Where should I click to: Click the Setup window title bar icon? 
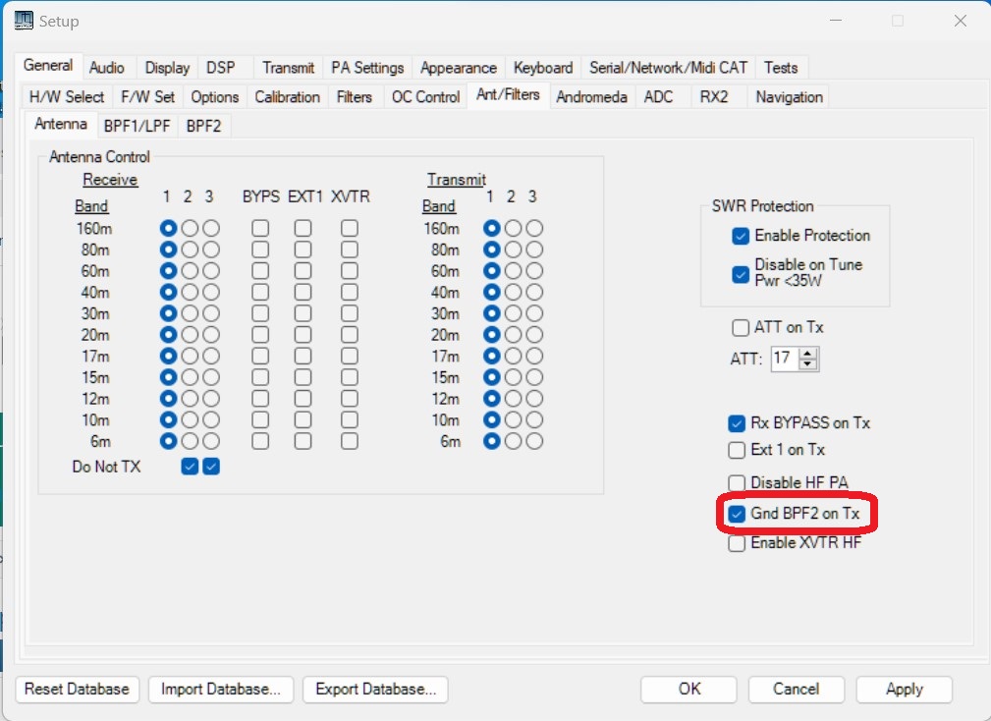click(21, 20)
